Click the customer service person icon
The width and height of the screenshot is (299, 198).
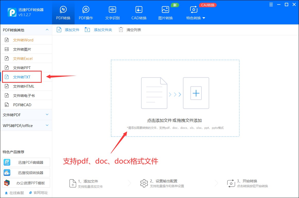pyautogui.click(x=6, y=193)
